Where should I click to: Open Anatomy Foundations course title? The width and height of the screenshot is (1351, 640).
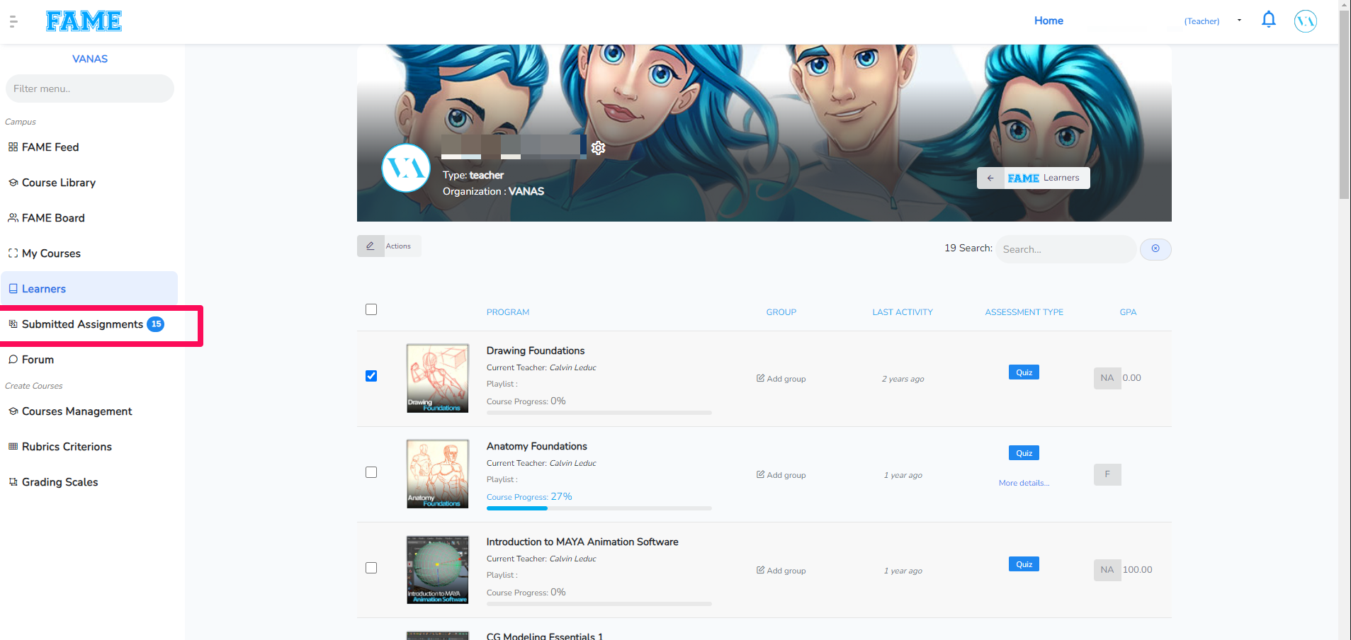tap(537, 446)
